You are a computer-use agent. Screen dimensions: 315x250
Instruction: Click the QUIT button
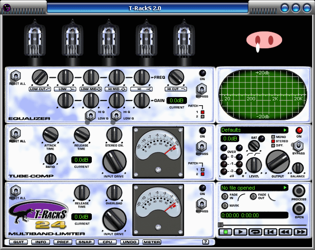(x=18, y=242)
